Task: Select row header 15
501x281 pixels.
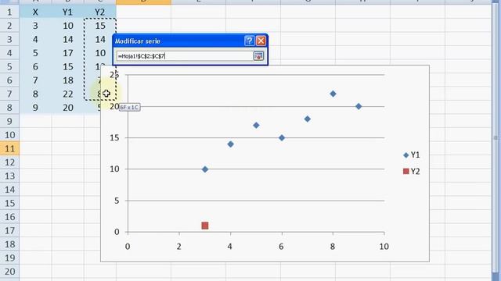Action: click(x=9, y=203)
